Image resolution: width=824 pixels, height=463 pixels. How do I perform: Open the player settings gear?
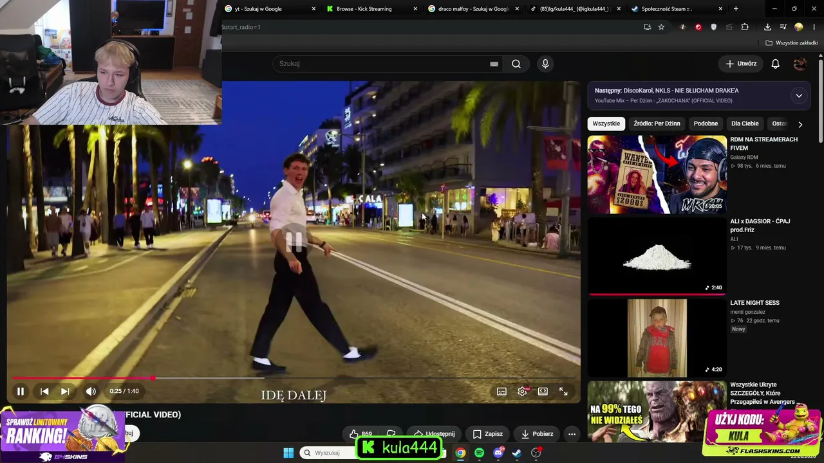pos(522,391)
